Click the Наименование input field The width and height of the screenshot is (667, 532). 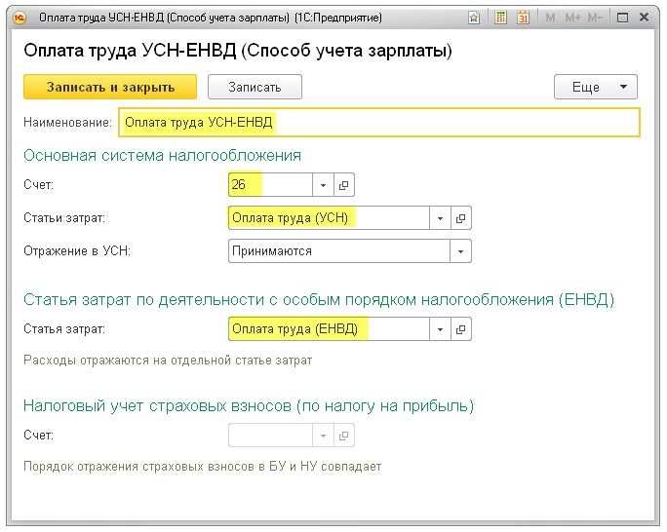click(x=379, y=123)
